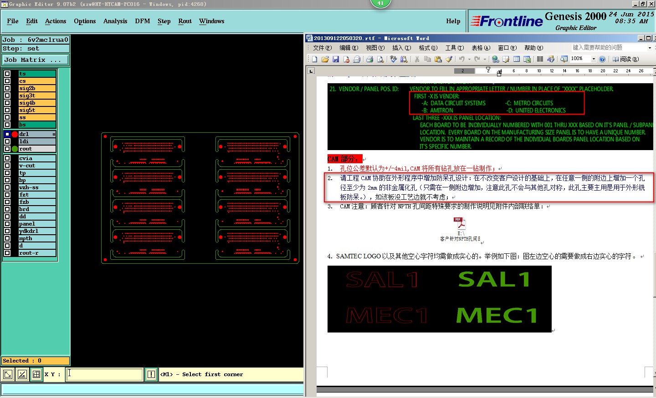Click the Undo arrow icon in Word
This screenshot has height=398, width=656.
point(462,59)
